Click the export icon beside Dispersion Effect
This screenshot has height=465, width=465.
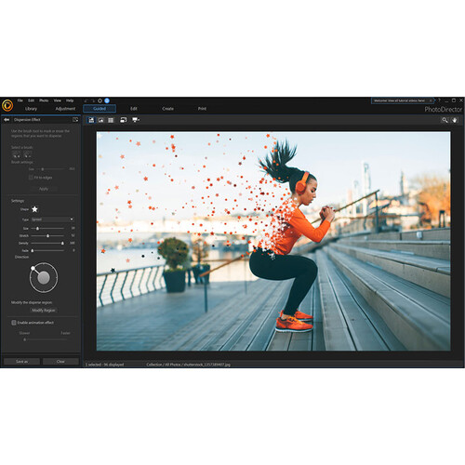point(75,120)
